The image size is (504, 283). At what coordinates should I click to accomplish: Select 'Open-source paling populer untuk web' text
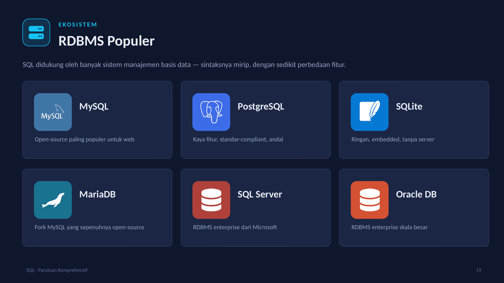point(84,139)
